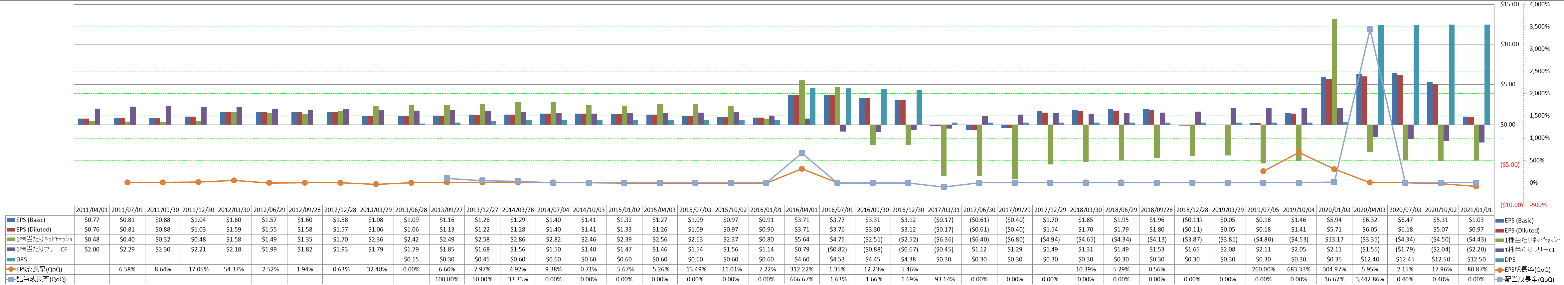The height and width of the screenshot is (285, 1564).
Task: Select the $12.40 DPS cell
Action: click(1370, 259)
